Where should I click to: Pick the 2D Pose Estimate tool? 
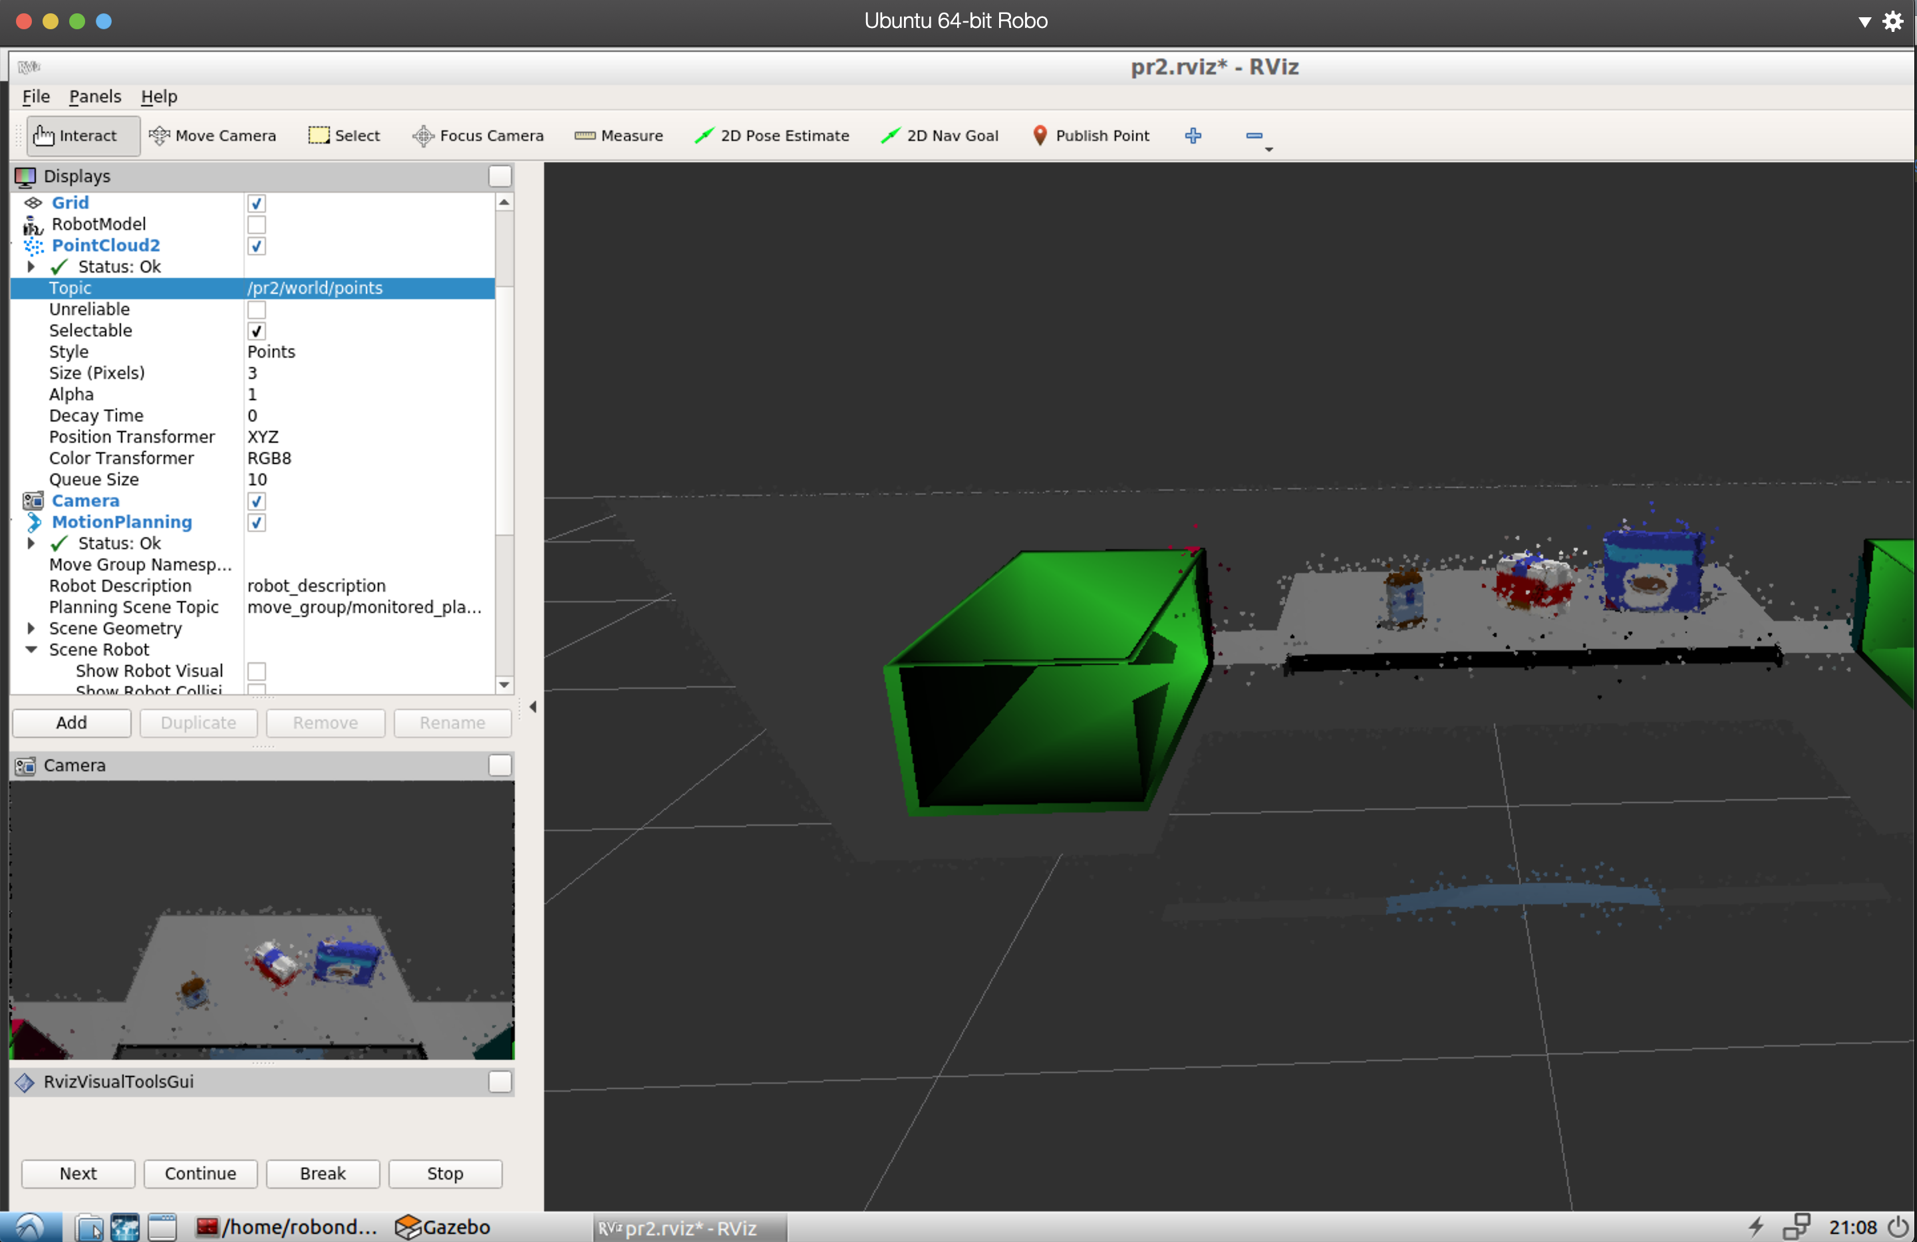[x=772, y=135]
